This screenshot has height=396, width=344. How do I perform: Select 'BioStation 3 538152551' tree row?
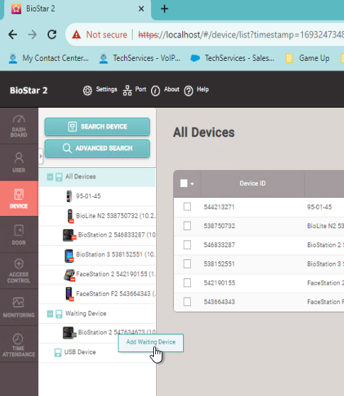(x=97, y=255)
